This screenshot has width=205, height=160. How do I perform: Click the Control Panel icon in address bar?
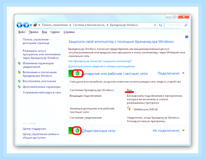tap(35, 25)
